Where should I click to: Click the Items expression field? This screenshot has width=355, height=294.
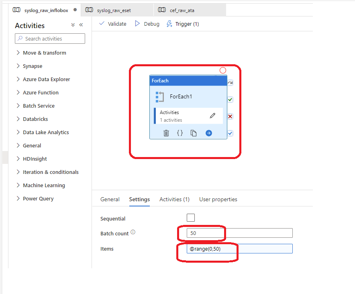point(239,249)
